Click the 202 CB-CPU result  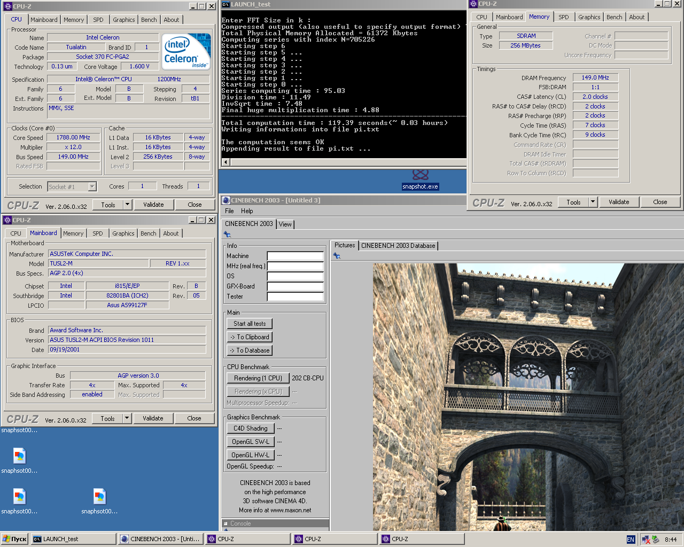308,378
